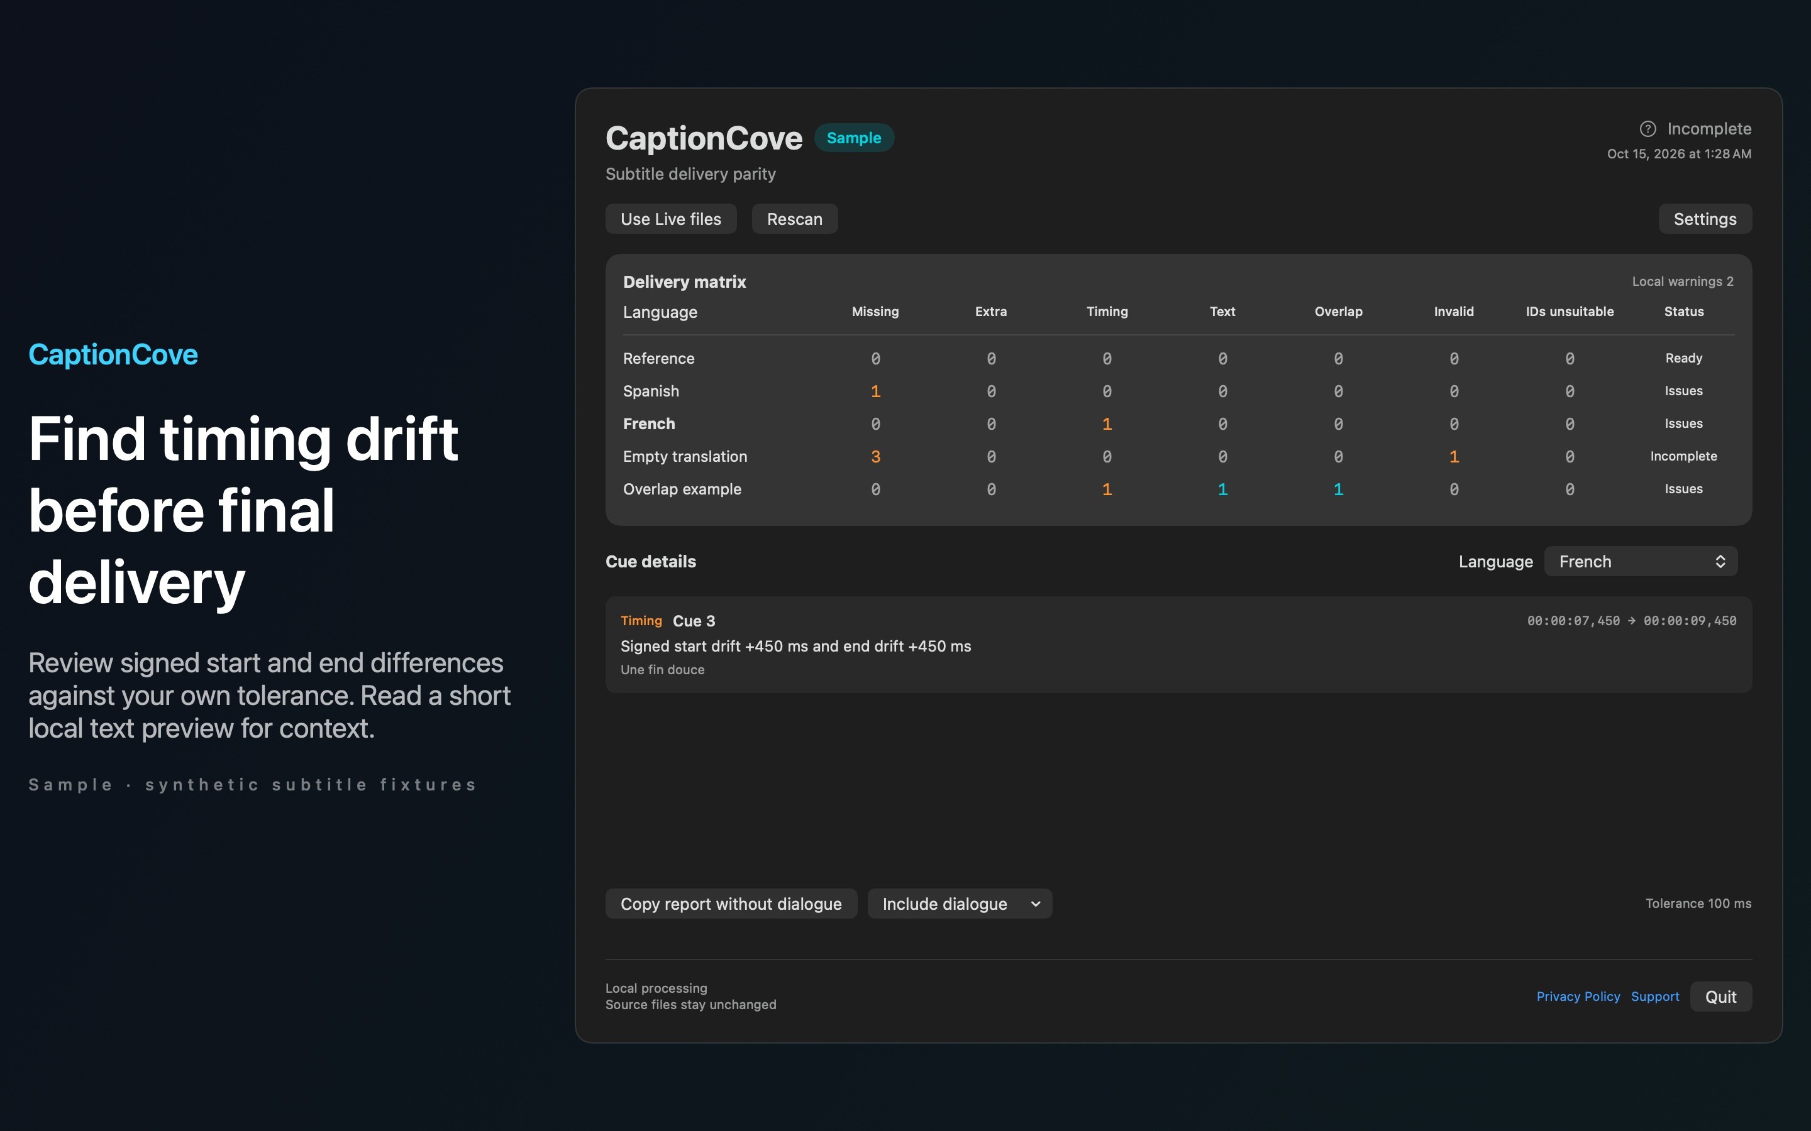Click the Une fin douce preview text
Image resolution: width=1811 pixels, height=1131 pixels.
[662, 669]
